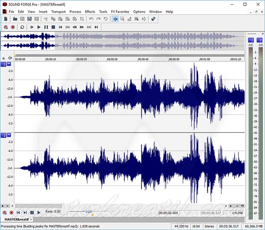Click the yellow marker at ruler start
Image resolution: width=265 pixels, height=230 pixels.
click(15, 55)
